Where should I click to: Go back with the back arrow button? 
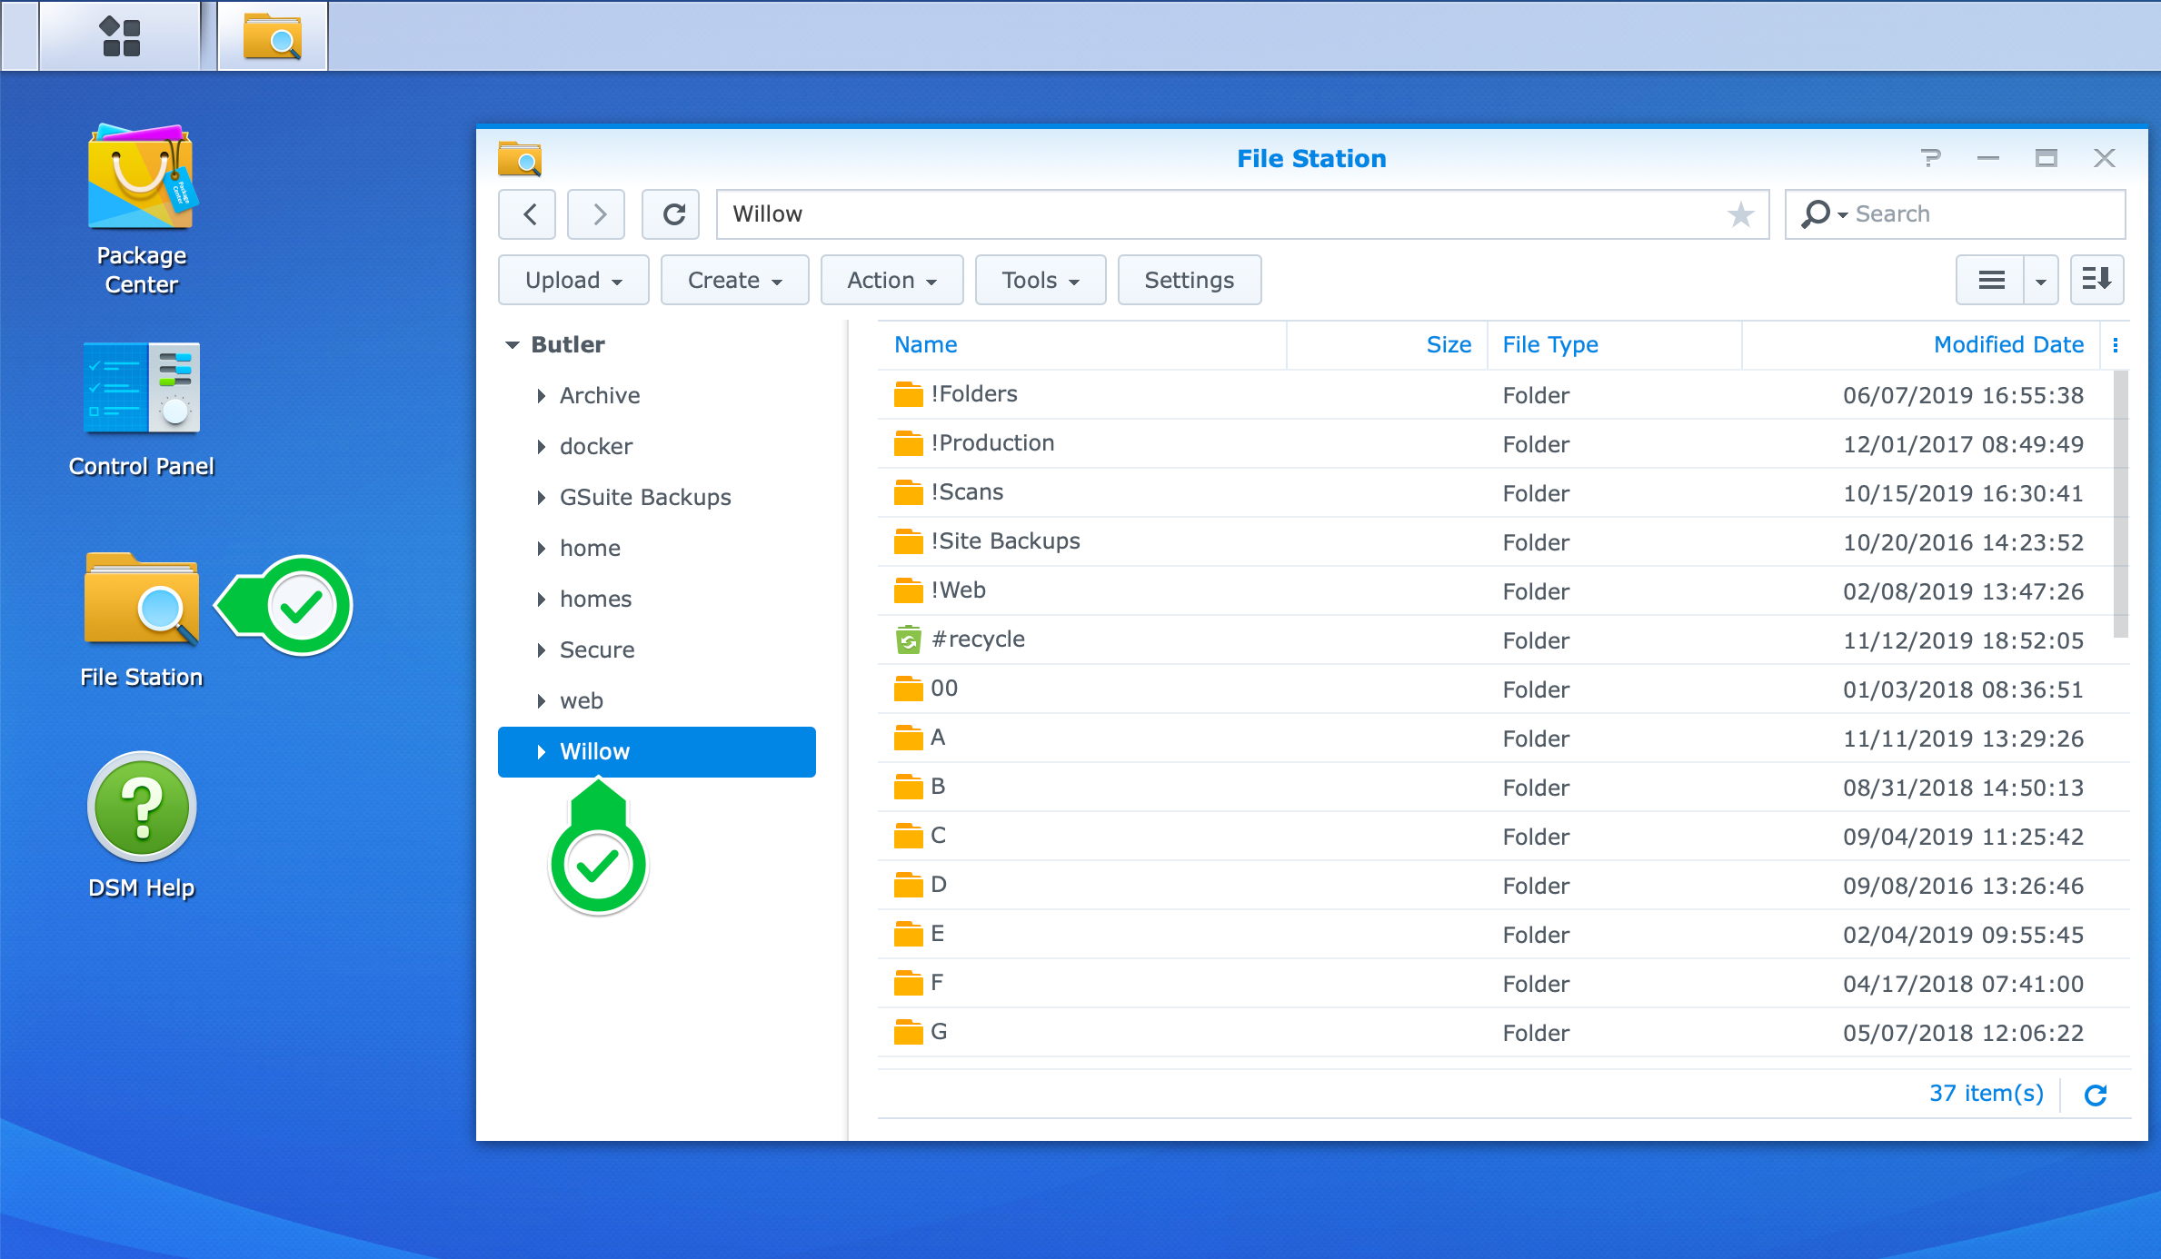click(529, 214)
